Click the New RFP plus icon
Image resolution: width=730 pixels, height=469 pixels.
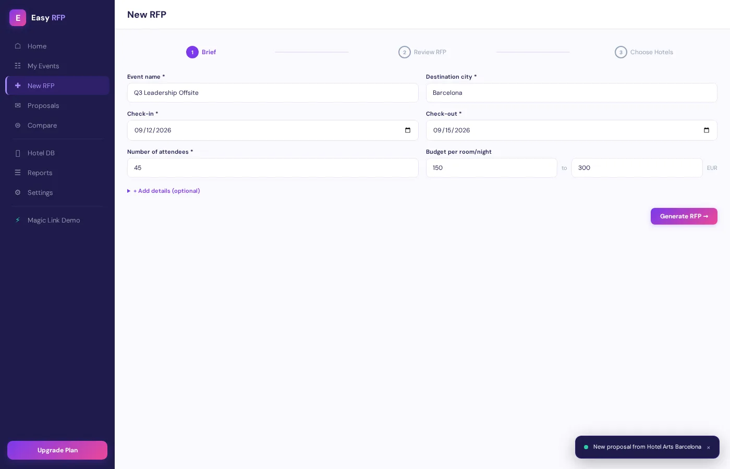18,85
